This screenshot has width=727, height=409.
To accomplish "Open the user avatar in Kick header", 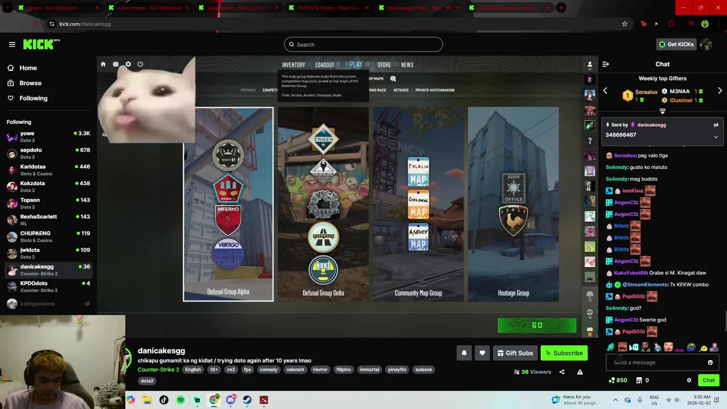I will tap(706, 44).
